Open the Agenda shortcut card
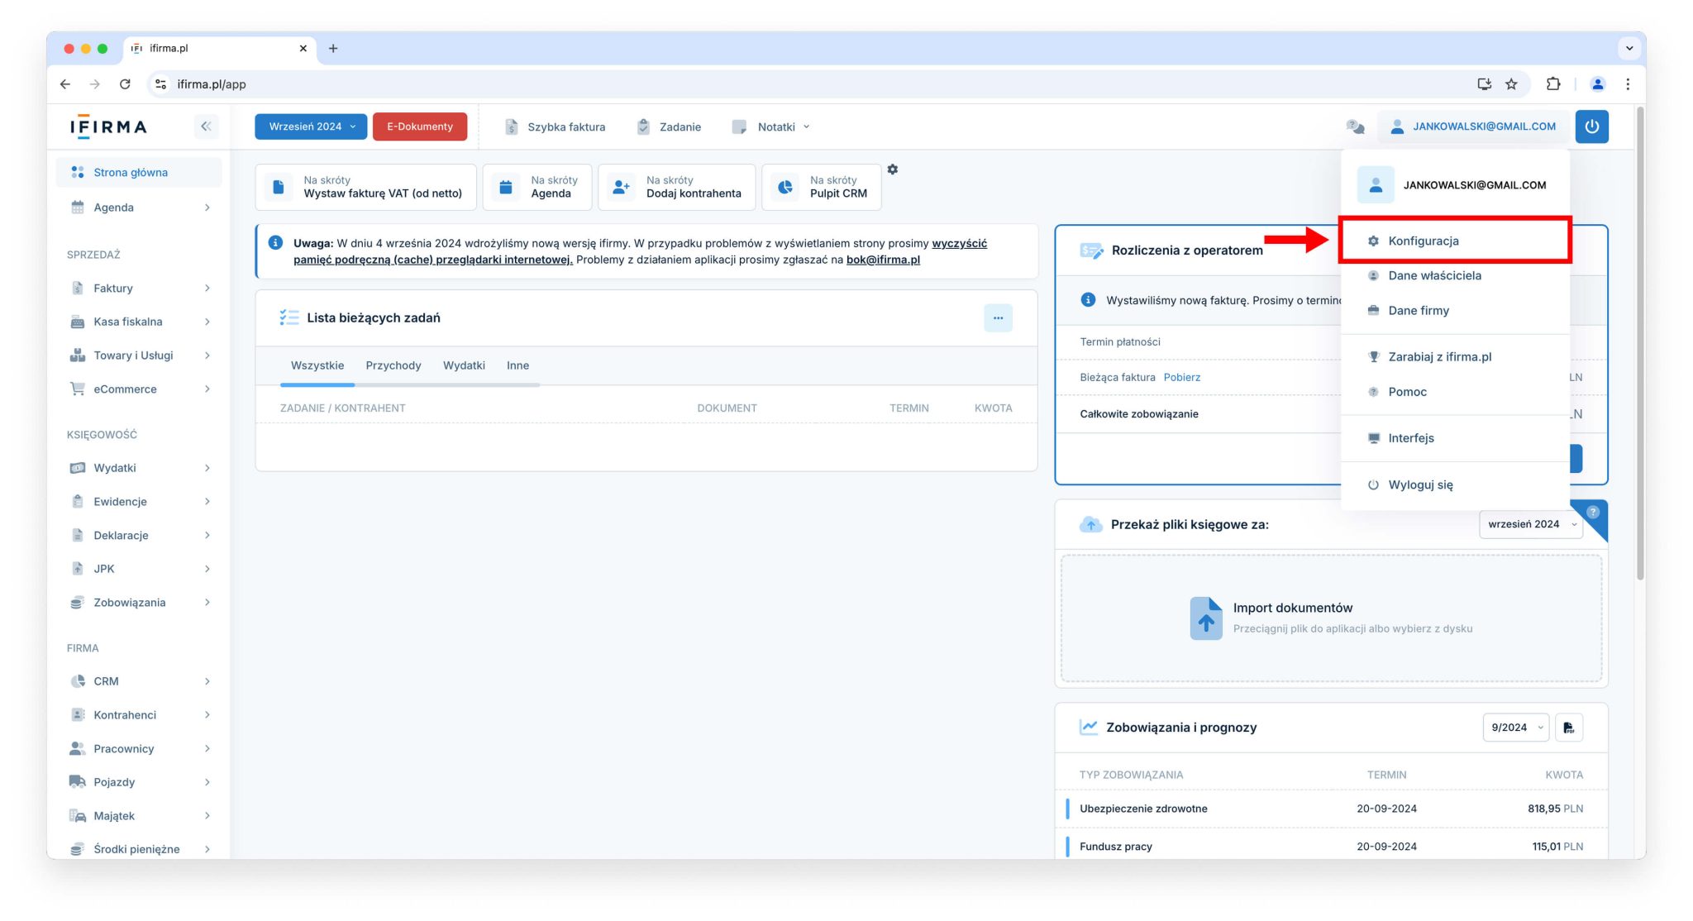The image size is (1693, 921). (537, 187)
